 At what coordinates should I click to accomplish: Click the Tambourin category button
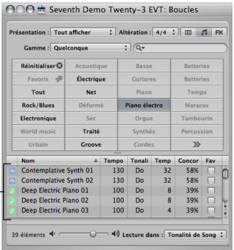point(197,118)
